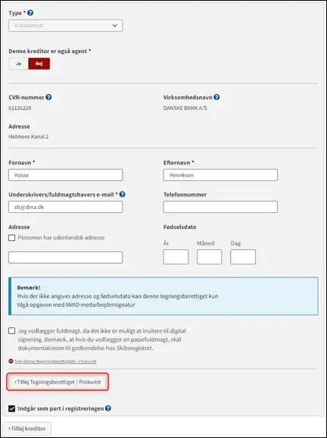Screen dimensions: 327x438
Task: Click the Virksomhedsnavn help icon
Action: click(216, 97)
